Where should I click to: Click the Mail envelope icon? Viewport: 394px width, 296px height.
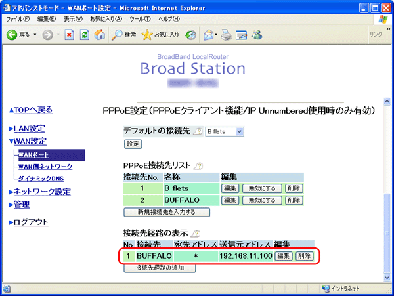pyautogui.click(x=209, y=35)
